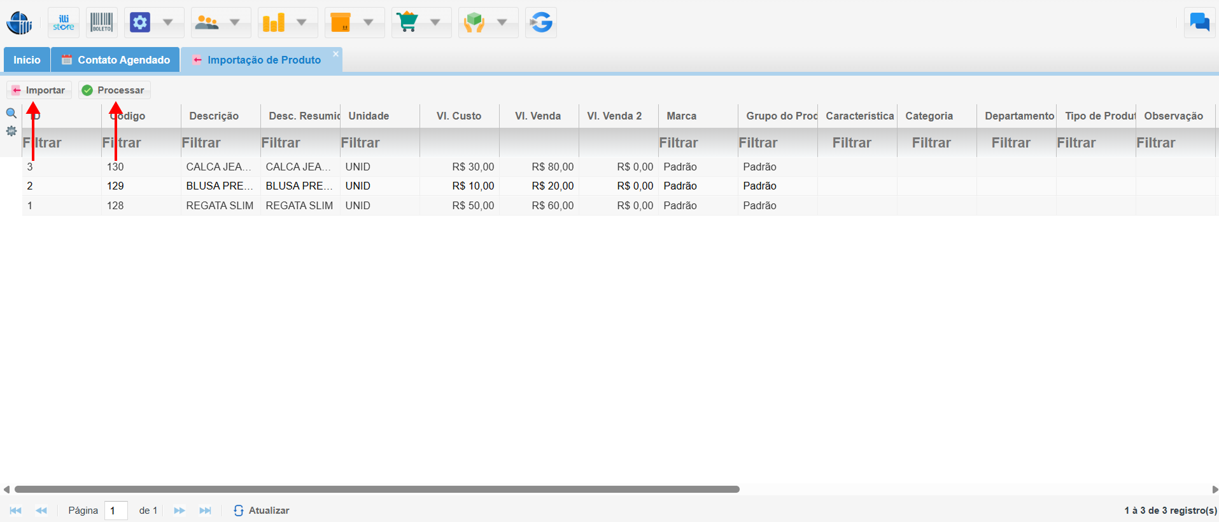The width and height of the screenshot is (1219, 522).
Task: Click the orange box stock icon
Action: click(341, 23)
